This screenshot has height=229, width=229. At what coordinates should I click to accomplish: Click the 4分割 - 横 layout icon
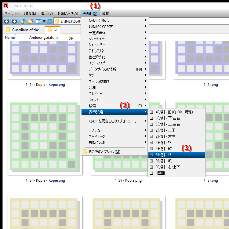point(151,143)
